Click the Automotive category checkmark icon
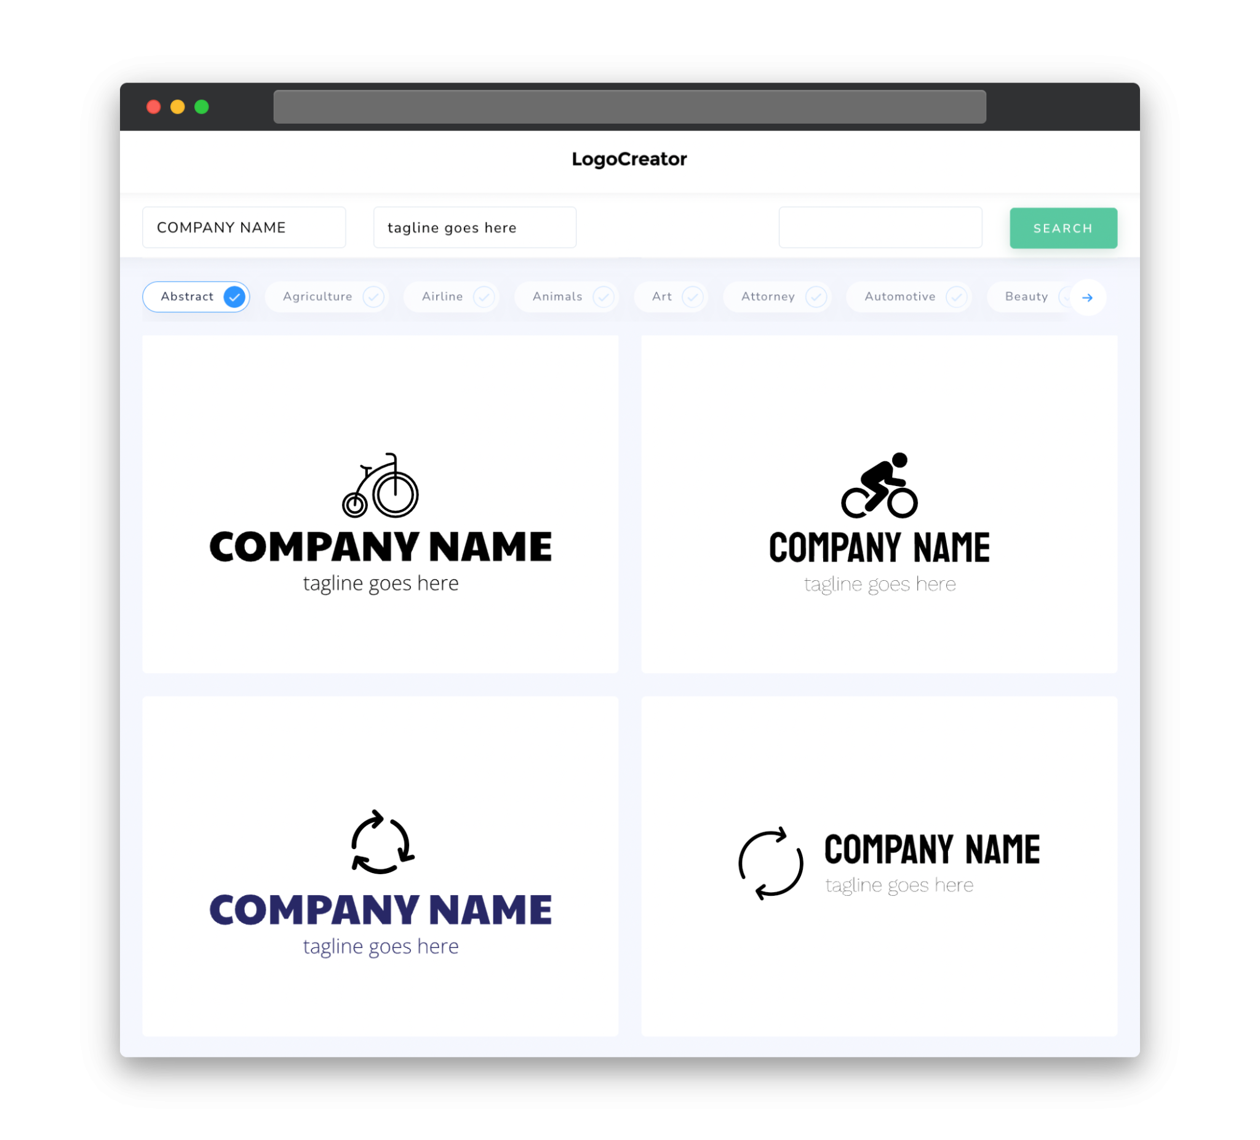Viewport: 1260px width, 1140px height. coord(956,297)
